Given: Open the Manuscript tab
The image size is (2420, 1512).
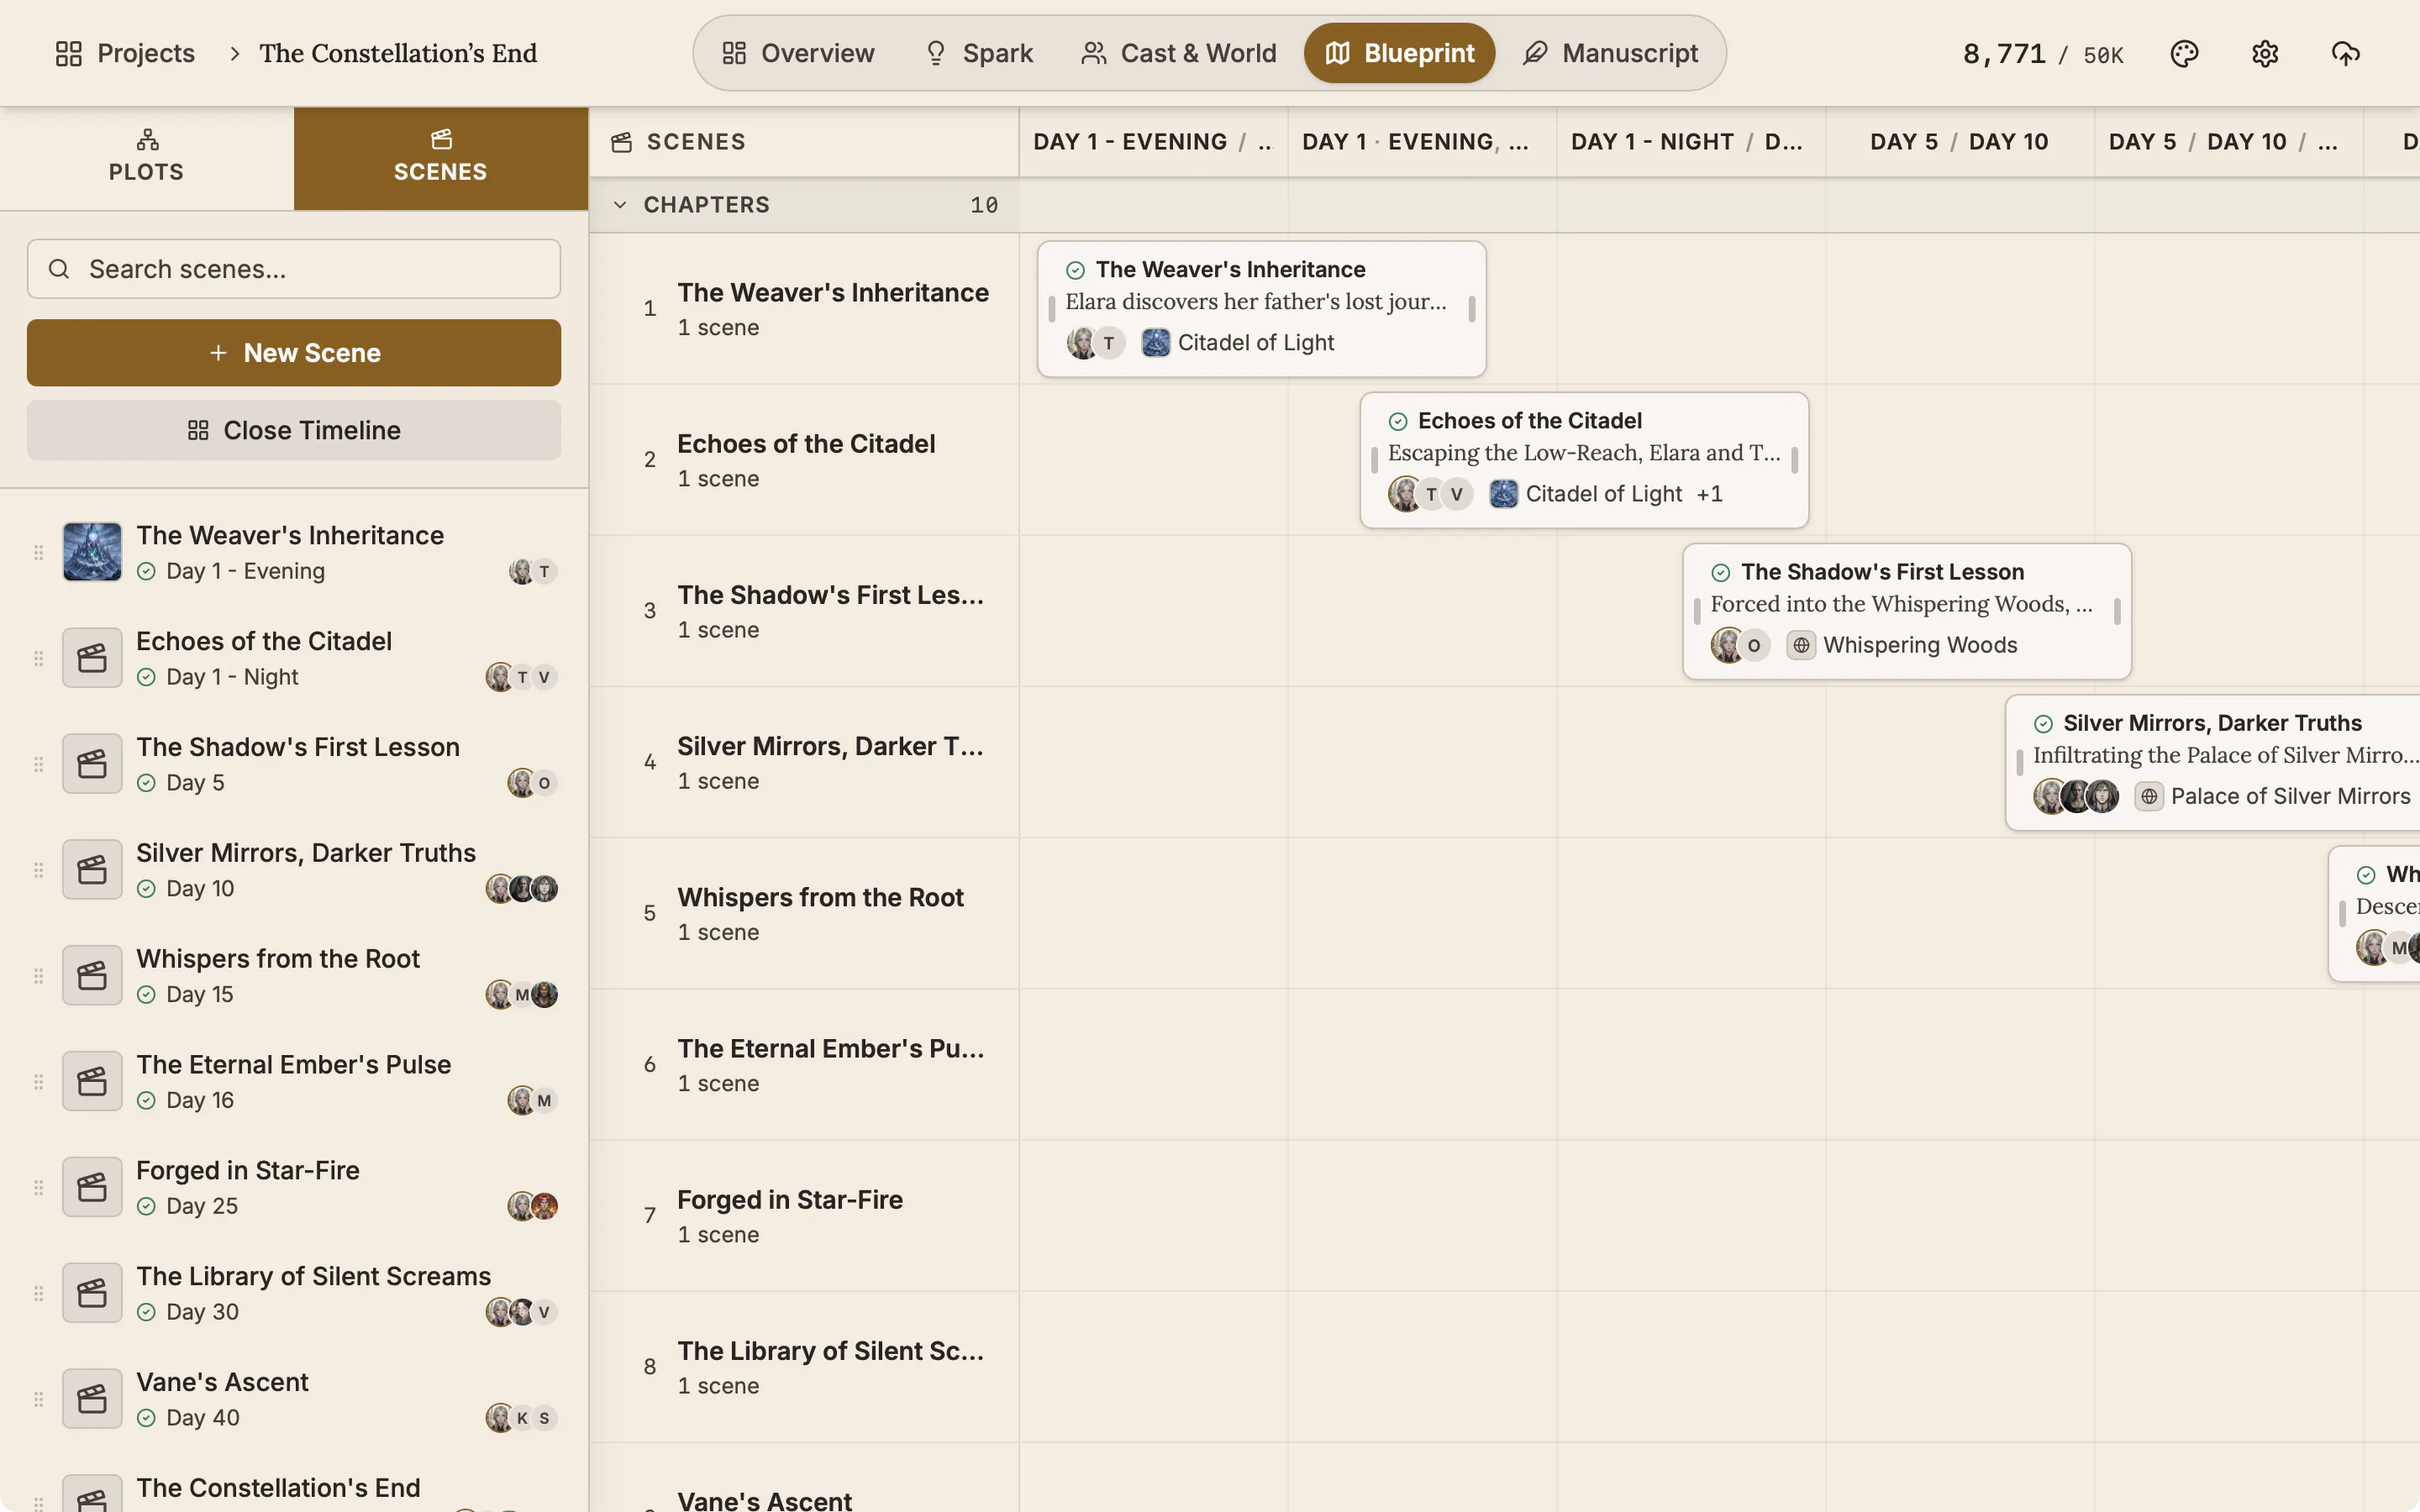Looking at the screenshot, I should [1610, 53].
